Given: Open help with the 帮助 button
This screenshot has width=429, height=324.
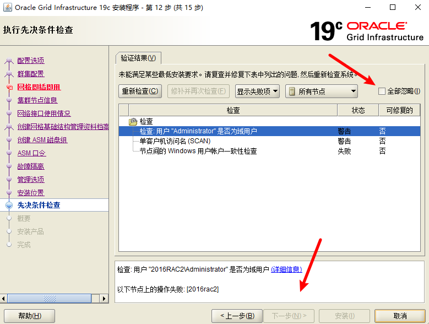Looking at the screenshot, I should (29, 316).
